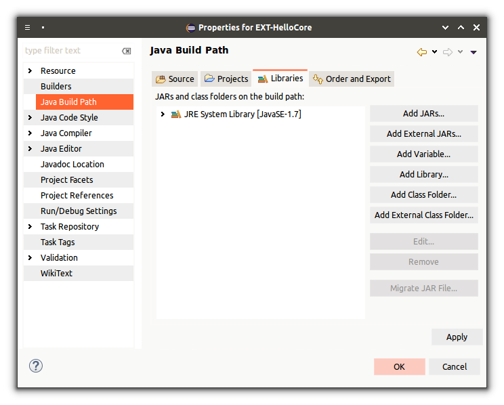
Task: Open the view menu triangle icon
Action: 474,52
